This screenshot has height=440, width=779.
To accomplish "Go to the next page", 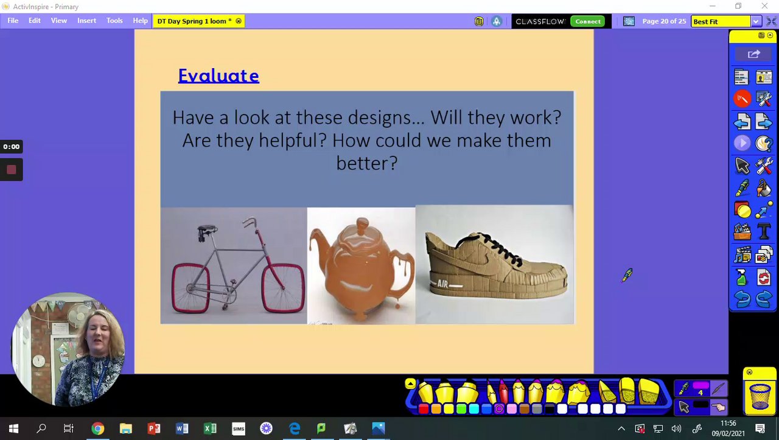I will pyautogui.click(x=764, y=122).
